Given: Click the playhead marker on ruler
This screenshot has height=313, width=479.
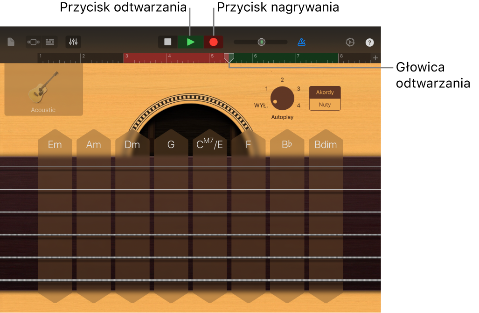Looking at the screenshot, I should pos(229,58).
